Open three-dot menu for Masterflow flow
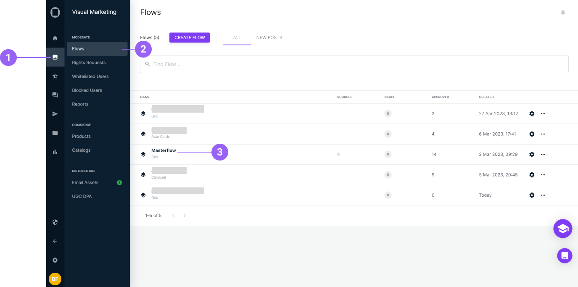 tap(543, 155)
